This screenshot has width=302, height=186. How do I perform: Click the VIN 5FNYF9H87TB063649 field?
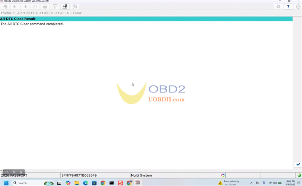[95, 175]
